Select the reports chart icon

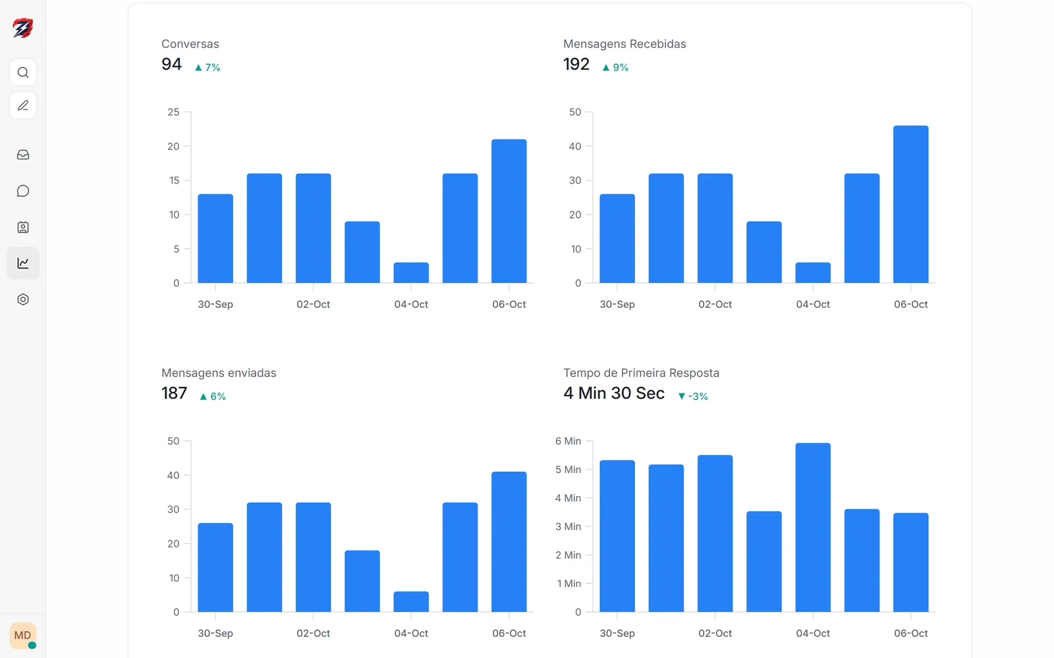click(x=23, y=263)
